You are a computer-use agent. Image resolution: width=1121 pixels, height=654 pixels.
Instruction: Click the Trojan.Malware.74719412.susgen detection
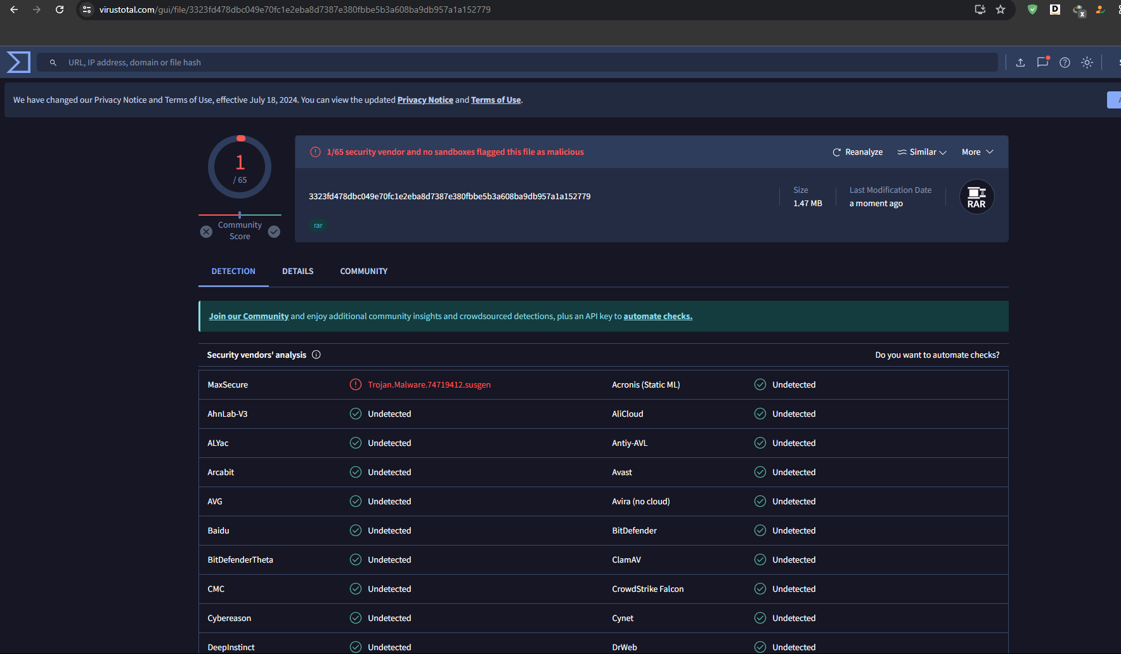coord(429,384)
